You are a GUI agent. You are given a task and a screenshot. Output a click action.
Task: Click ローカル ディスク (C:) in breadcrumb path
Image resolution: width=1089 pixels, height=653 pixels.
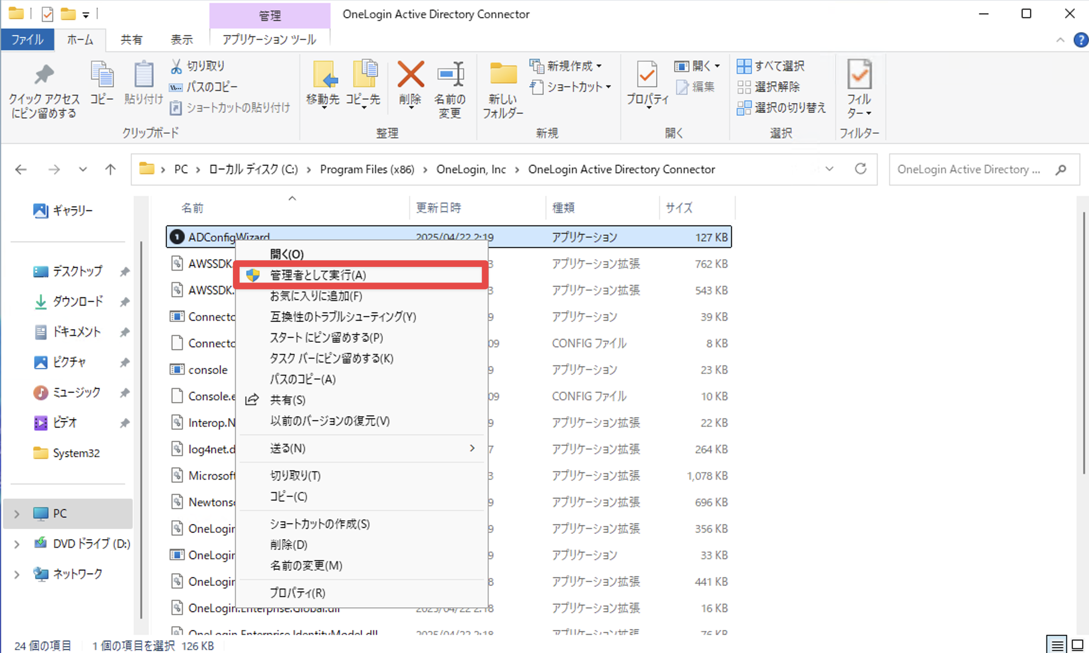coord(253,169)
